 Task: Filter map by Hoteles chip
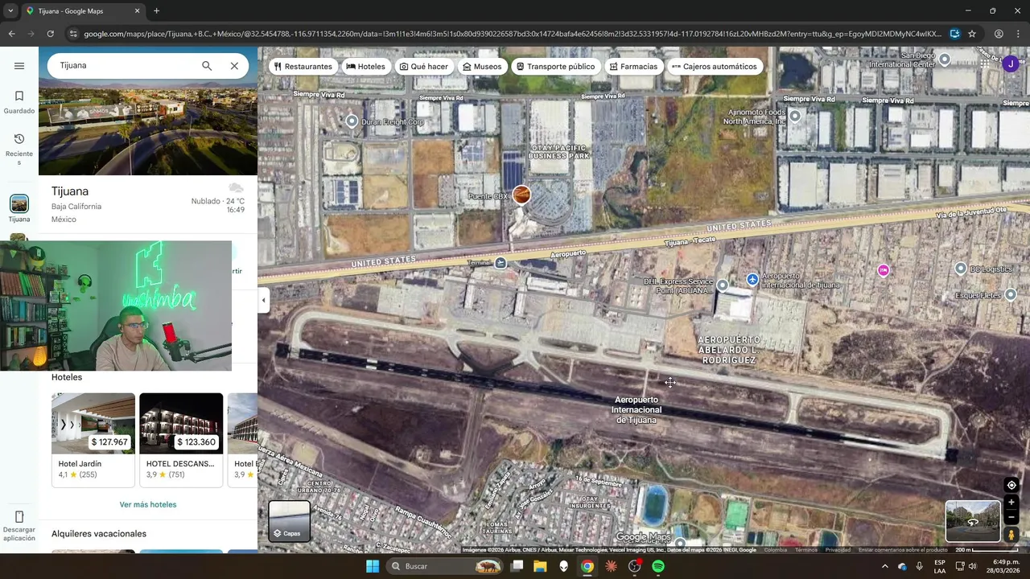coord(366,67)
